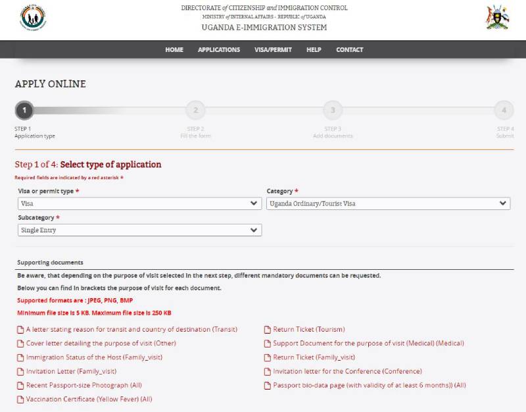526x412 pixels.
Task: Go to the VISA/PERMIT menu
Action: click(273, 50)
